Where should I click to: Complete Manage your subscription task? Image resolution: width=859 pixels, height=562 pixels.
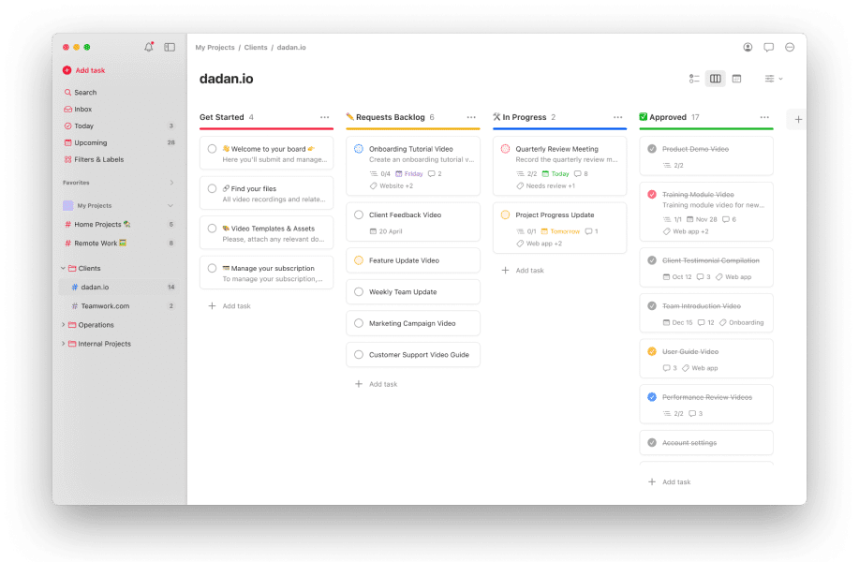coord(212,269)
